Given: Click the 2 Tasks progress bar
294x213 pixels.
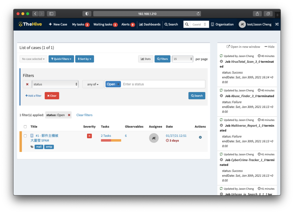Looking at the screenshot, I should click(111, 140).
